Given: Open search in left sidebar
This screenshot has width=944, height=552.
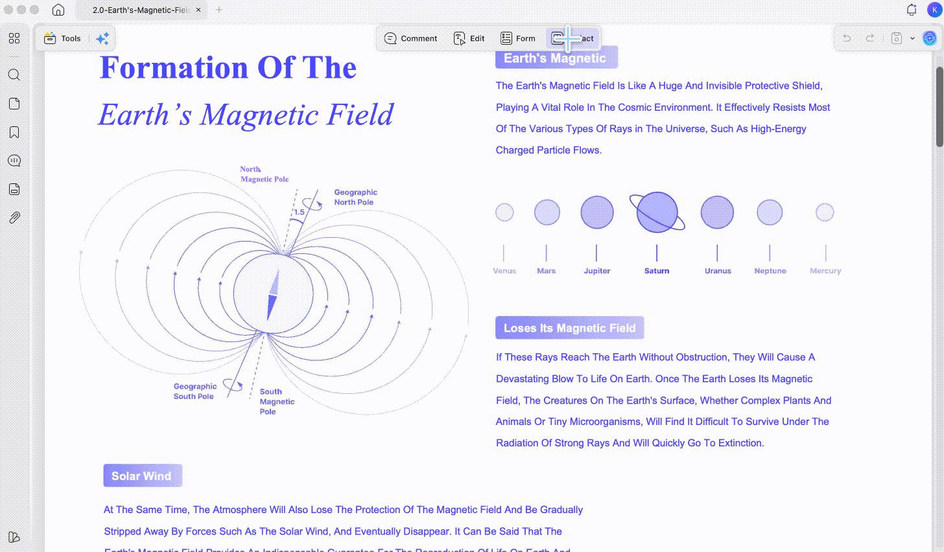Looking at the screenshot, I should tap(14, 75).
